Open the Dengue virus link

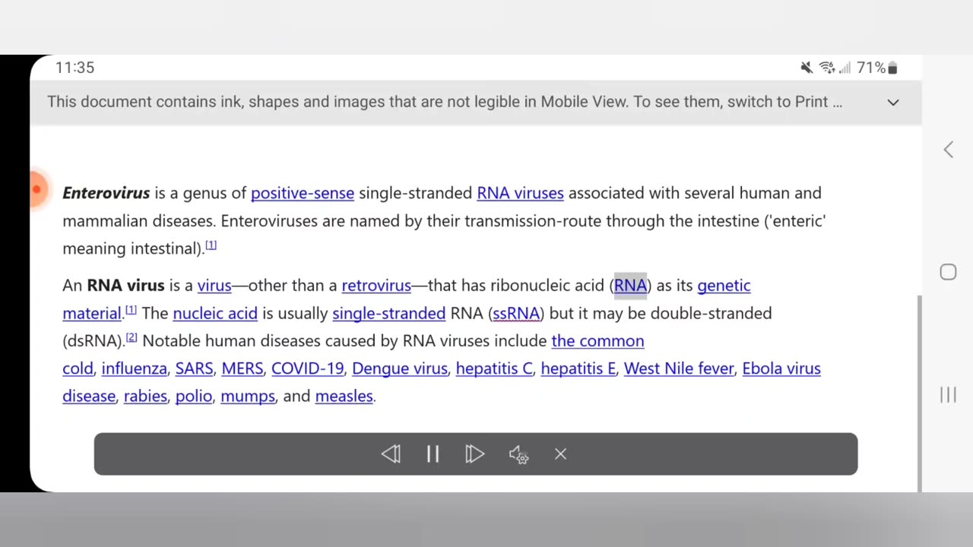[x=400, y=368]
